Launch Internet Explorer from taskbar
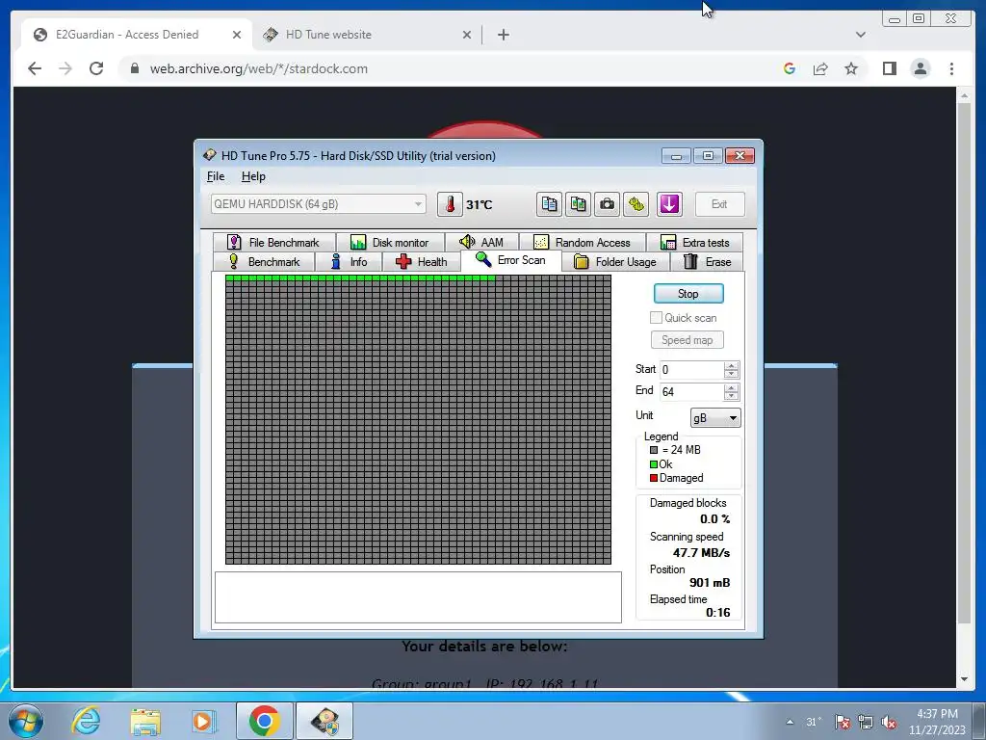Viewport: 986px width, 740px height. click(86, 721)
